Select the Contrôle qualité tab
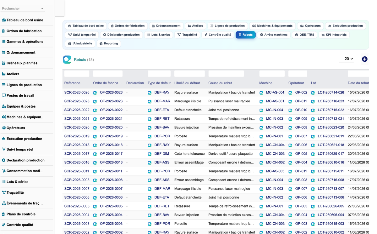 click(218, 35)
